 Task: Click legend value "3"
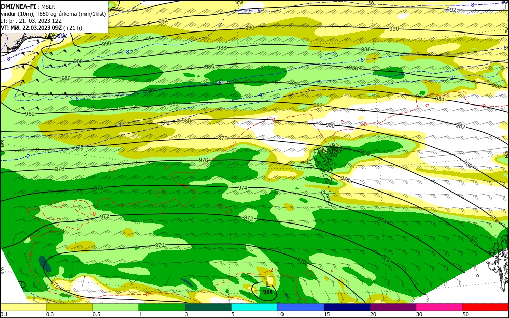(186, 314)
